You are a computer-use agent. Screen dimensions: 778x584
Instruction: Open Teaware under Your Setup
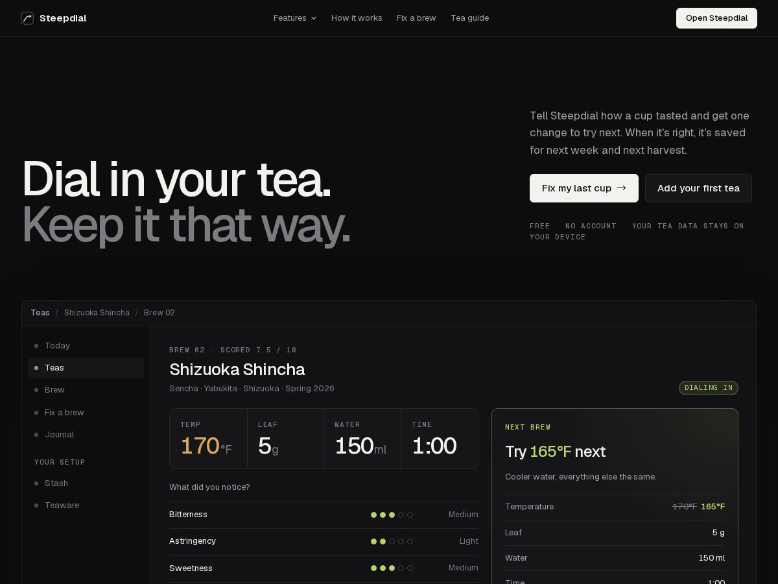(86, 505)
